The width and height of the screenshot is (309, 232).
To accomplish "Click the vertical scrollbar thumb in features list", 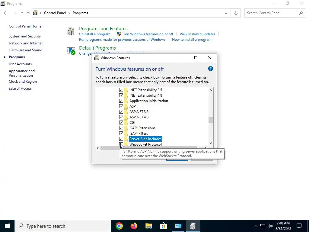I will pyautogui.click(x=211, y=120).
